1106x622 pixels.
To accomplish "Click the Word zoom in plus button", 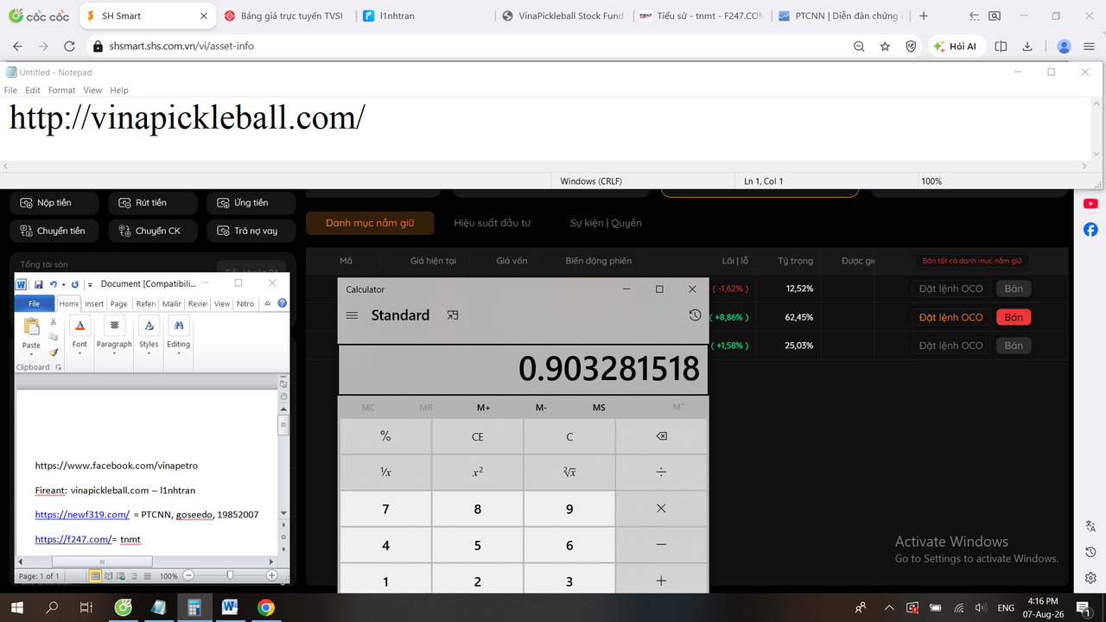I will coord(272,575).
